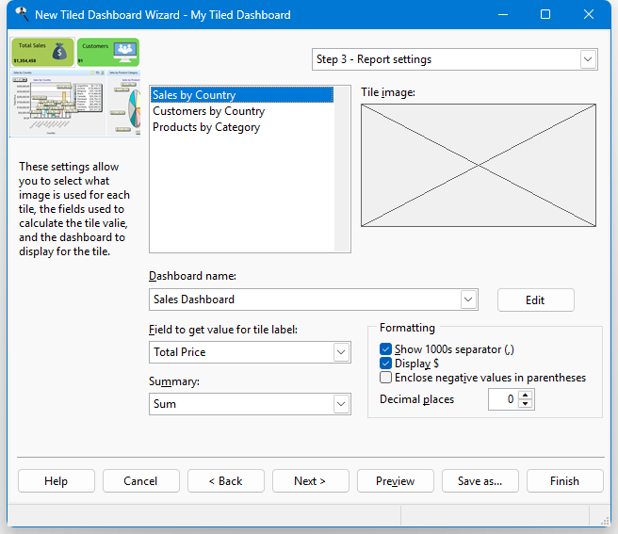Screen dimensions: 618x534
Task: Go to previous step with < Back
Action: coord(225,480)
